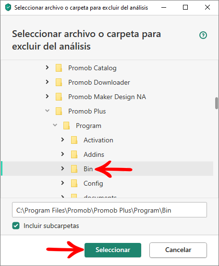Click the green help question mark icon
This screenshot has height=266, width=219.
(x=203, y=35)
